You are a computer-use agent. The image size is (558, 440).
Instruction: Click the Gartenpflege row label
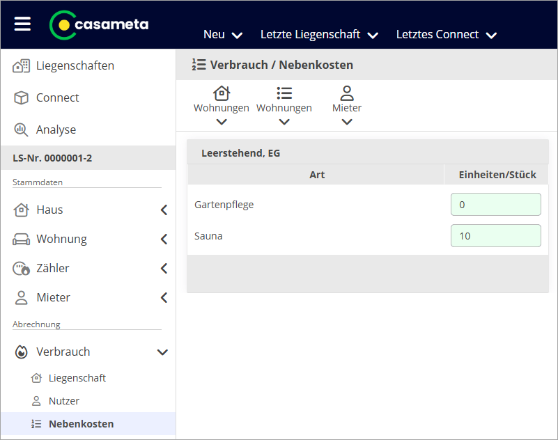224,205
